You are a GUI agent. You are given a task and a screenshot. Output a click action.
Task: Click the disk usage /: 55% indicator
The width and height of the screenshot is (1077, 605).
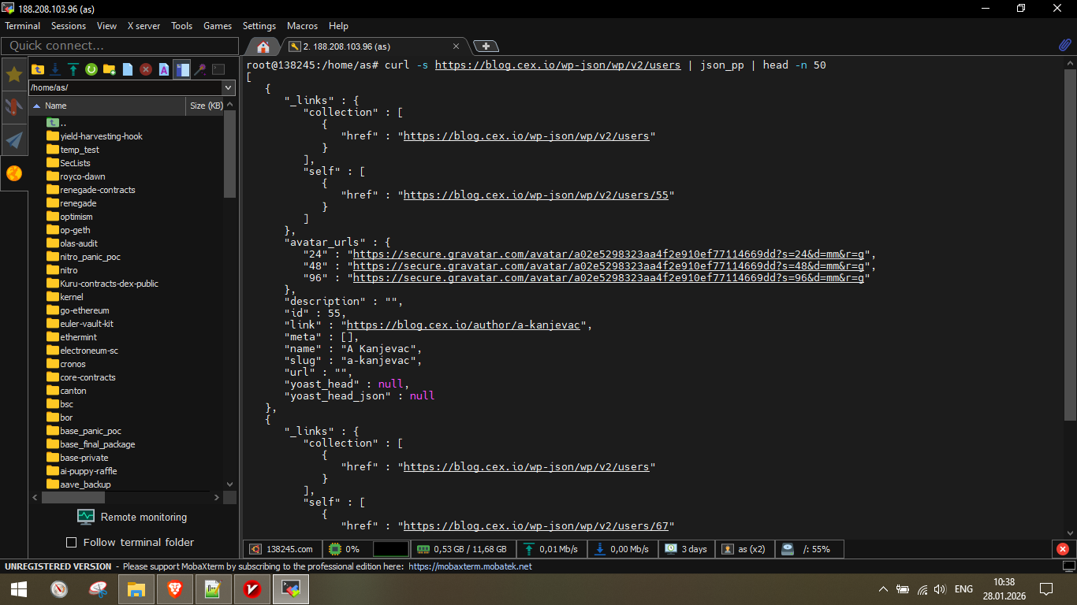[x=809, y=549]
